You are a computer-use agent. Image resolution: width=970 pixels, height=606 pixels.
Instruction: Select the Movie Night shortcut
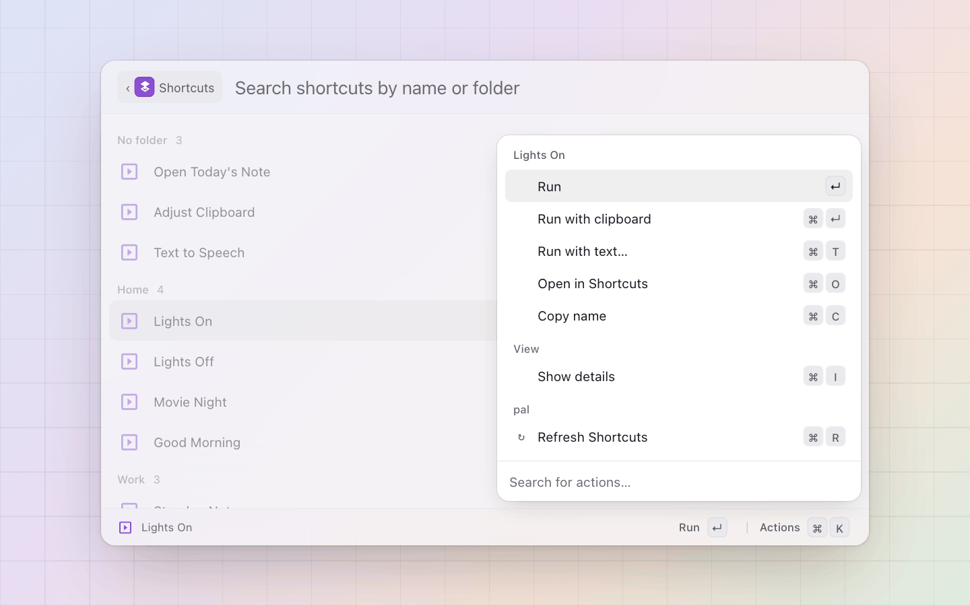coord(303,402)
